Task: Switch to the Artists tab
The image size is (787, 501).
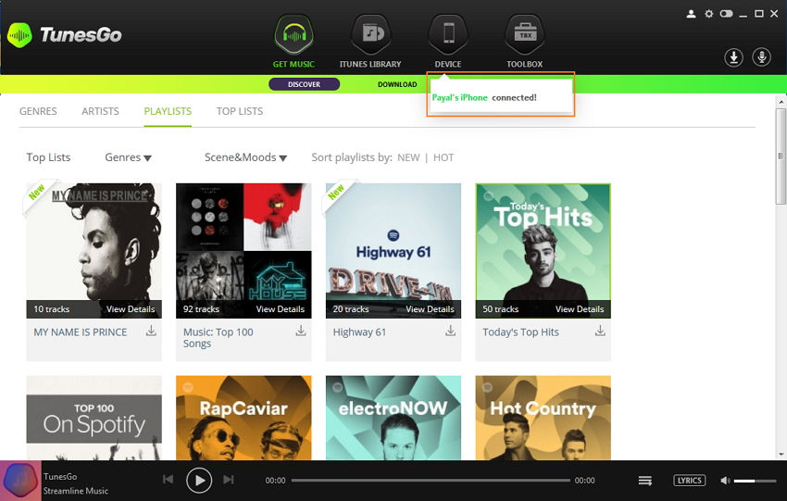Action: pyautogui.click(x=100, y=111)
